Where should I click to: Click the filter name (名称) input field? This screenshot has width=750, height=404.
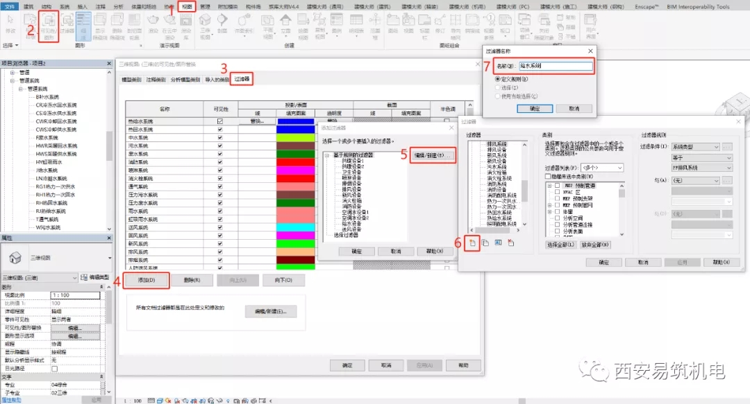point(556,66)
